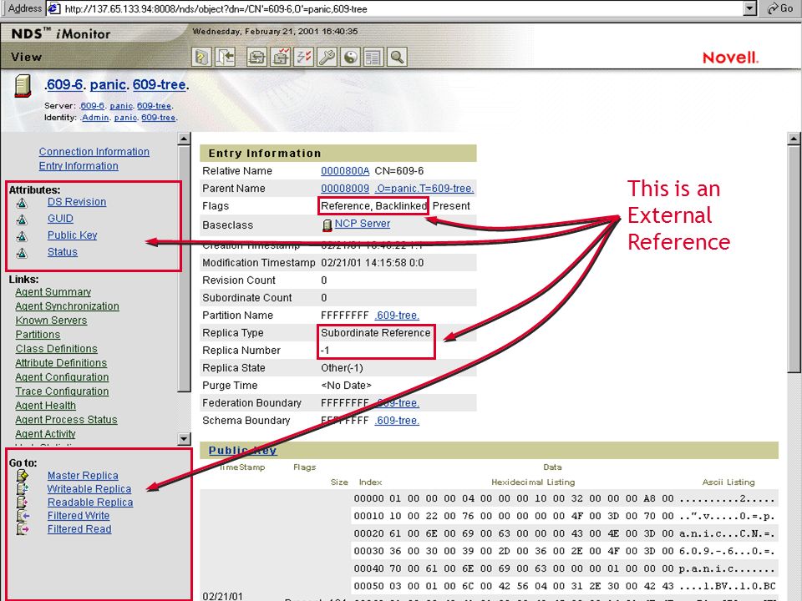Screen dimensions: 802x601
Task: Go to the Filtered Write link
Action: [x=79, y=516]
